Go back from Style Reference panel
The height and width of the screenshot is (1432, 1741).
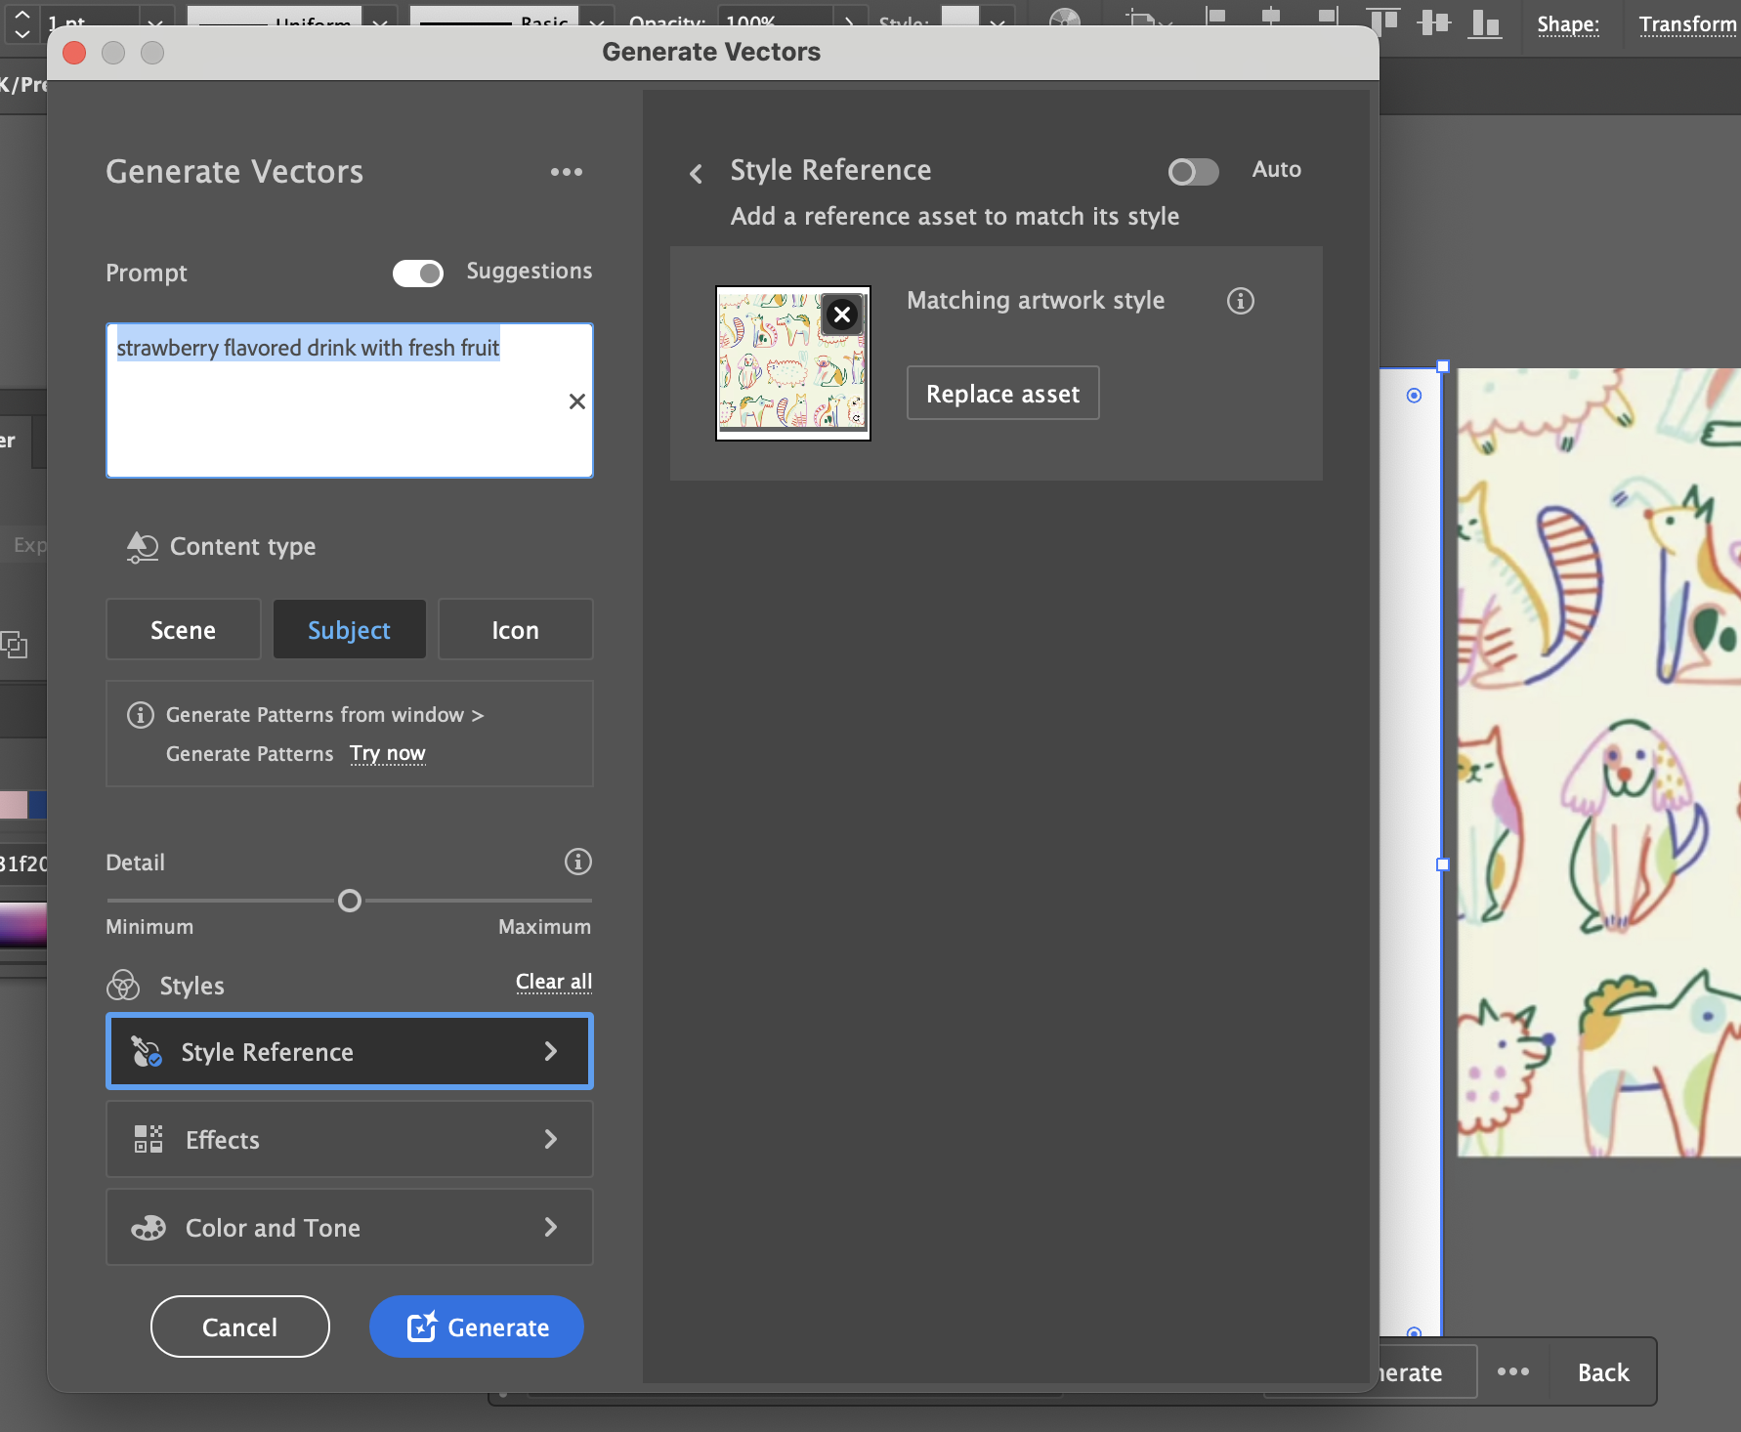[x=696, y=174]
